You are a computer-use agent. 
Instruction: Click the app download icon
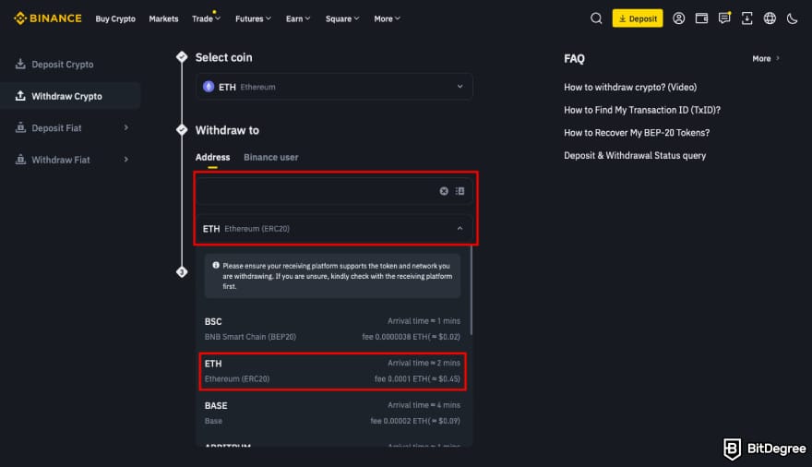point(746,18)
